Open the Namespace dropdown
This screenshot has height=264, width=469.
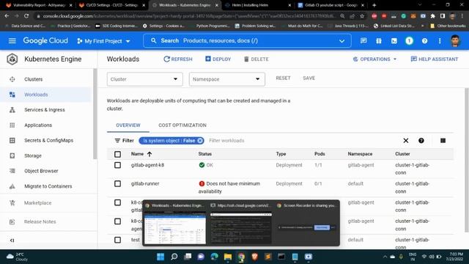227,79
